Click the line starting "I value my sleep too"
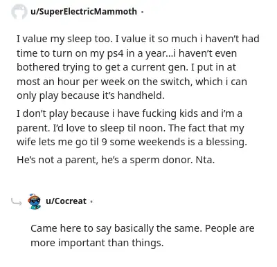 (x=138, y=39)
